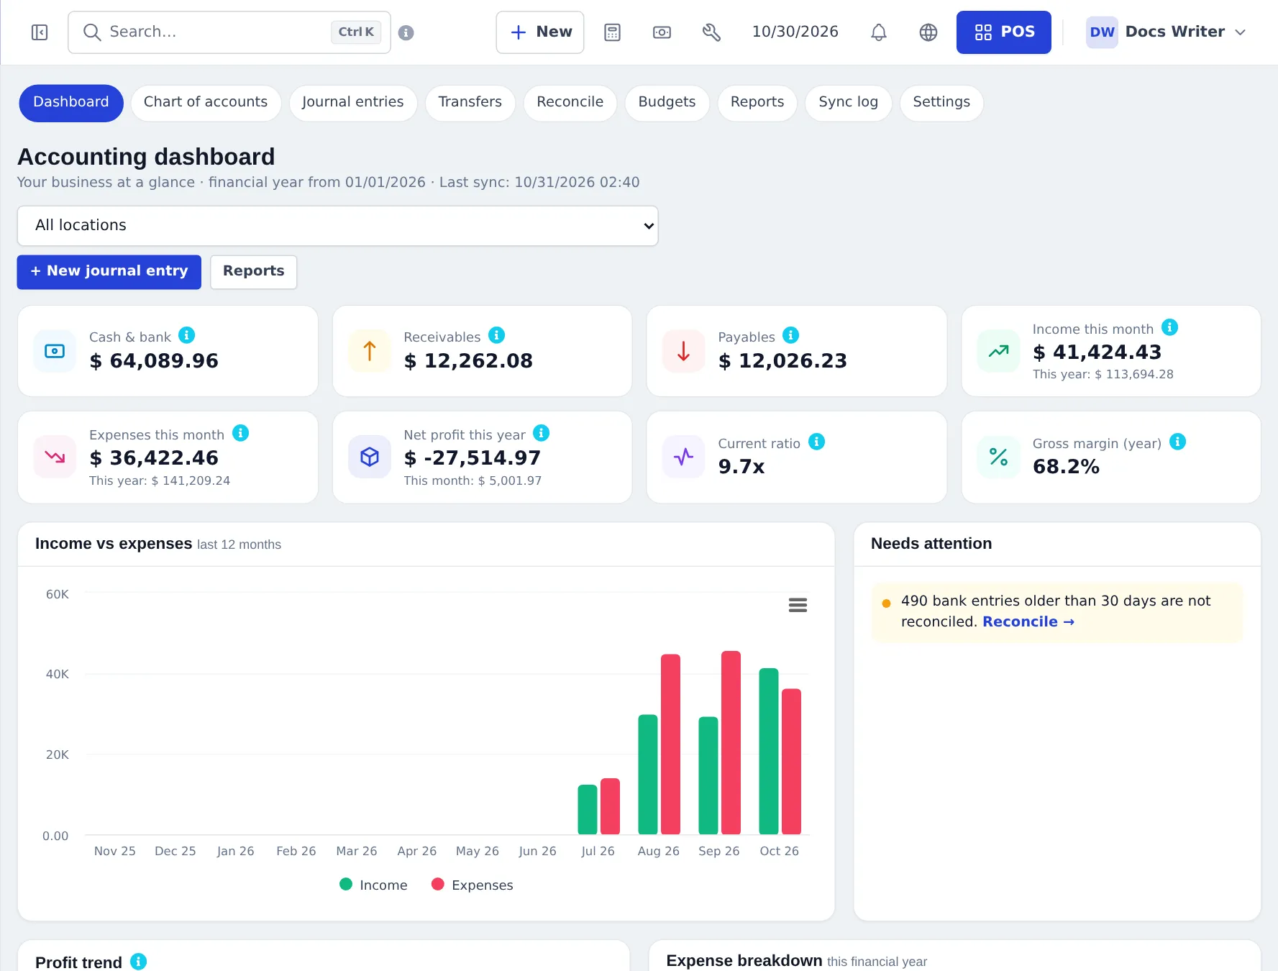
Task: Open the Chart of accounts tab
Action: tap(206, 102)
